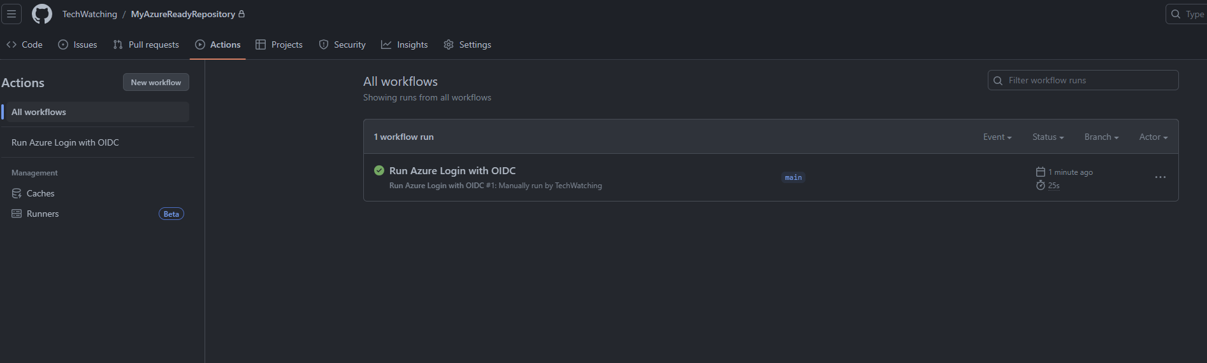Switch to the Issues tab
Viewport: 1207px width, 363px height.
(78, 45)
